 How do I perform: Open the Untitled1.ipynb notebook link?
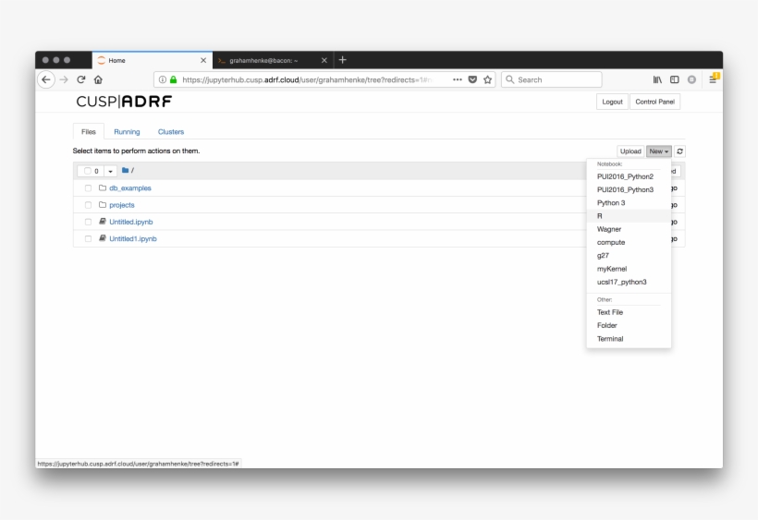133,239
